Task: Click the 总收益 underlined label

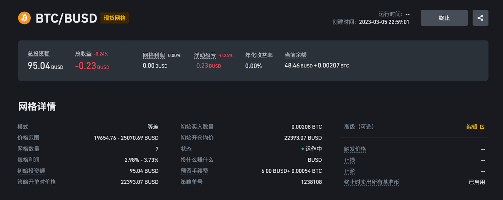Action: (x=83, y=54)
